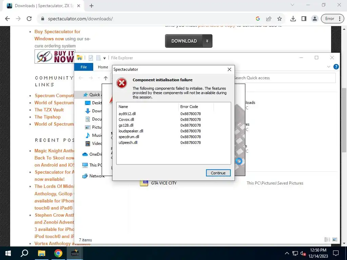
Task: Open the TZX Vault link
Action: (x=49, y=110)
